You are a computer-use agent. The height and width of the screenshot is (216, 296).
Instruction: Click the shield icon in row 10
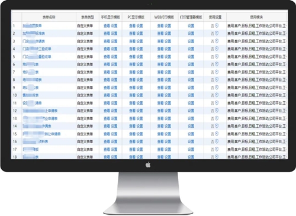[217, 95]
